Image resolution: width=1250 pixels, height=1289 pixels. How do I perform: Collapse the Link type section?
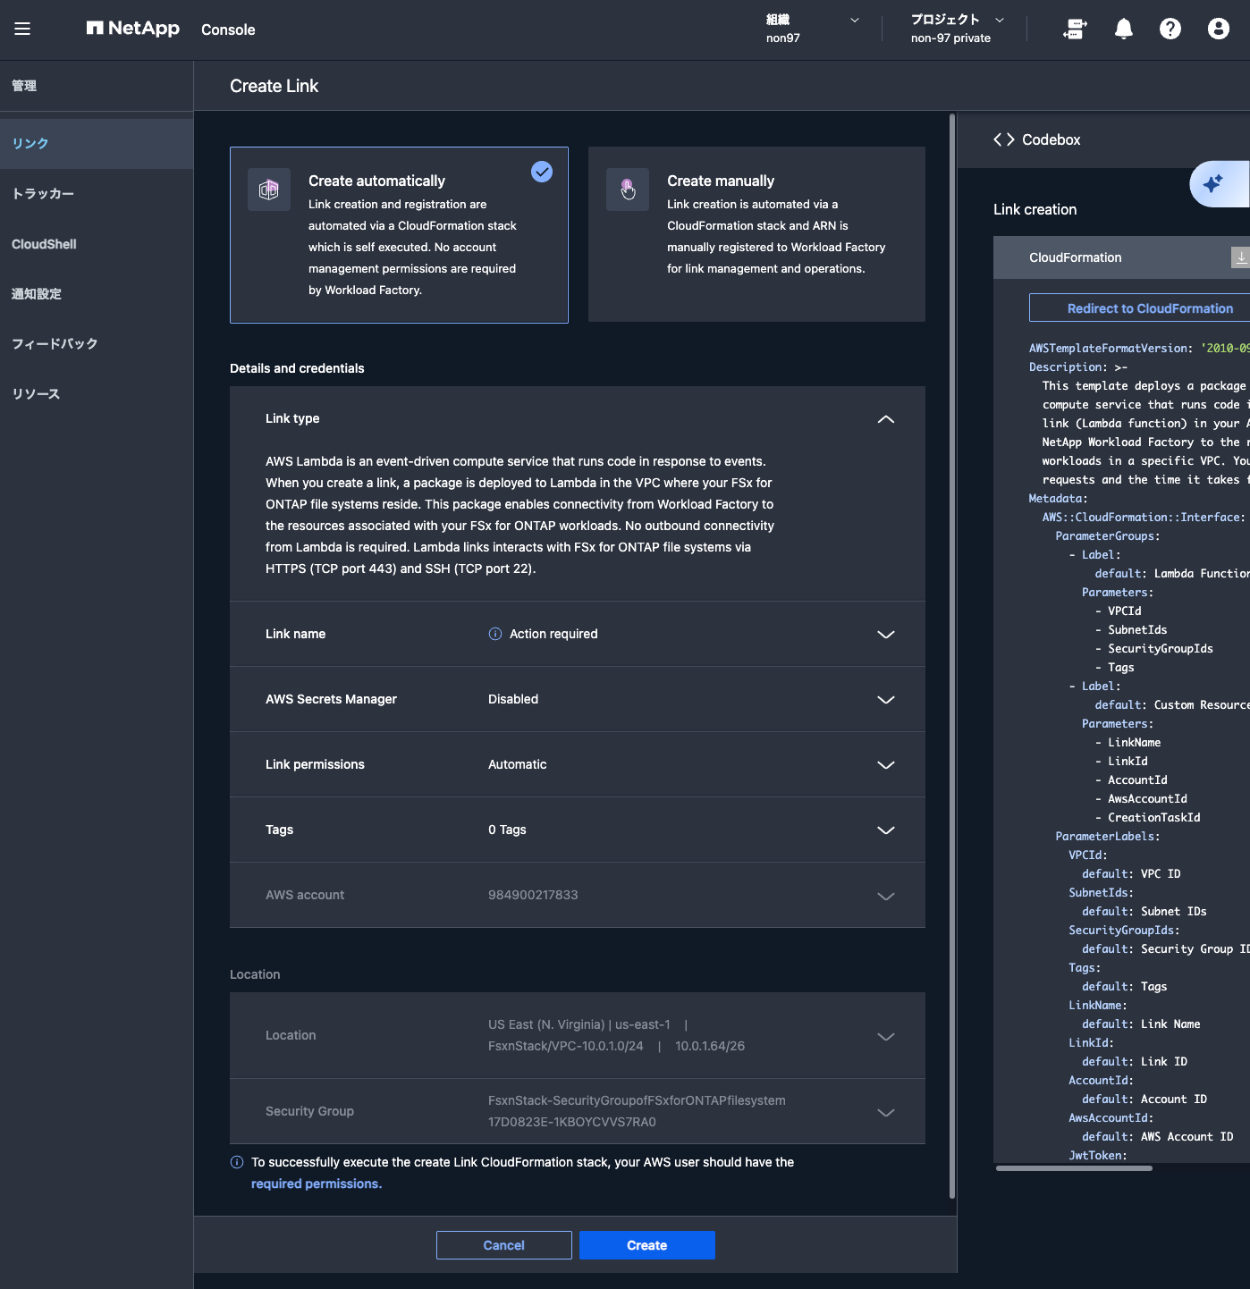886,418
